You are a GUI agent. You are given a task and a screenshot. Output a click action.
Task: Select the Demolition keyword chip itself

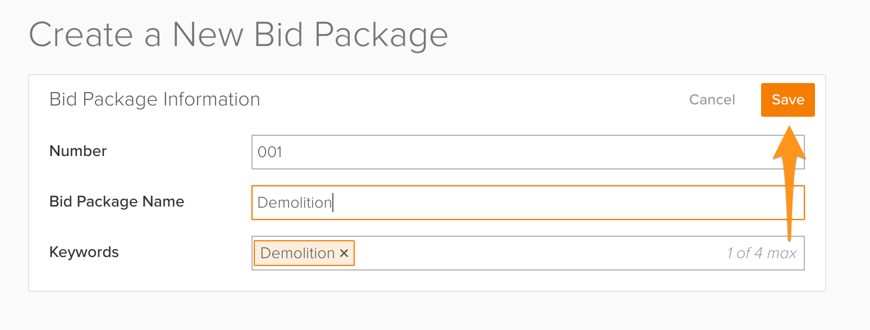pyautogui.click(x=296, y=253)
